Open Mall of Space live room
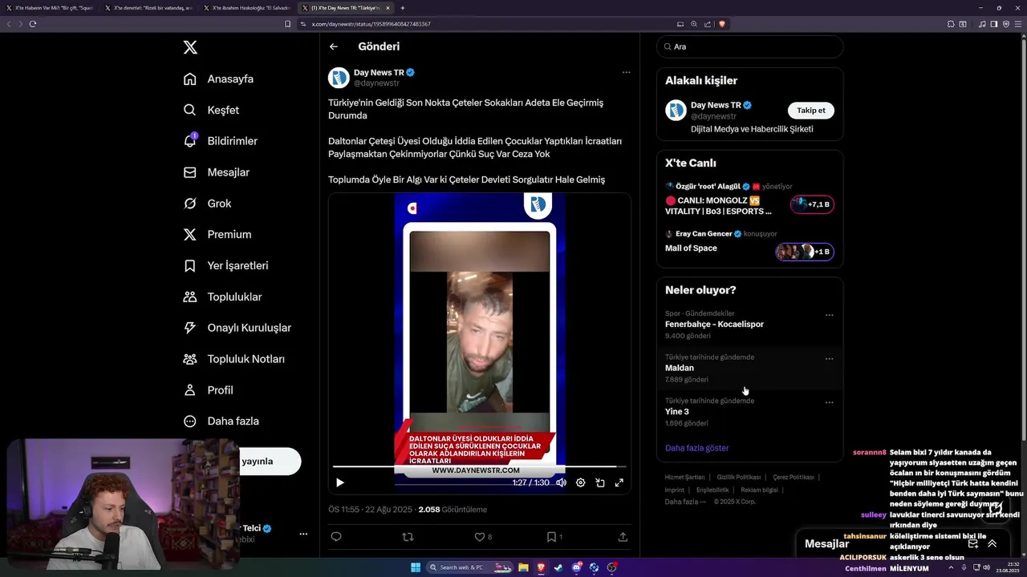 (749, 244)
